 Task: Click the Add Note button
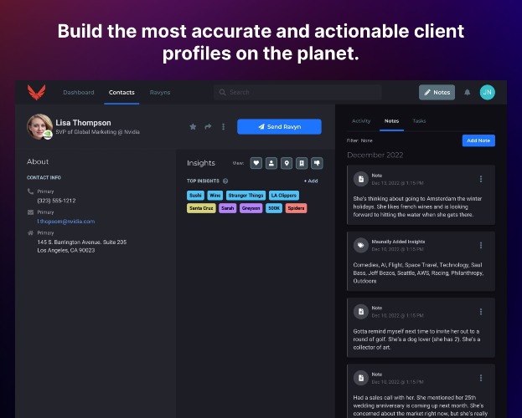point(478,140)
